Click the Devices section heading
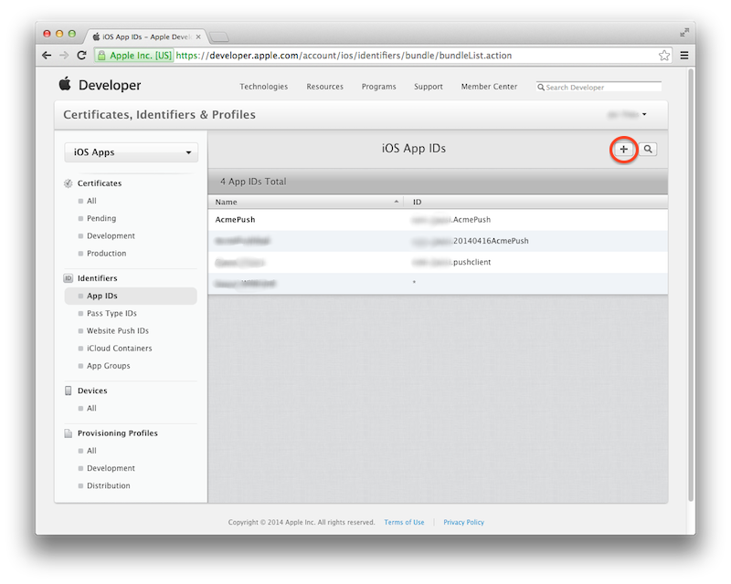The image size is (731, 584). pyautogui.click(x=92, y=391)
